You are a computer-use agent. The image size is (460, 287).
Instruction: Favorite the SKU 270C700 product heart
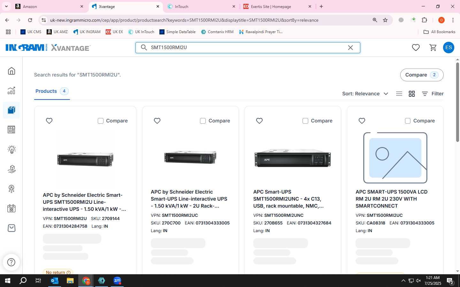pyautogui.click(x=157, y=121)
